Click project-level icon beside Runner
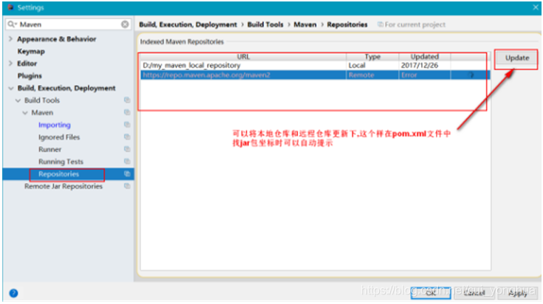543x304 pixels. (x=127, y=149)
